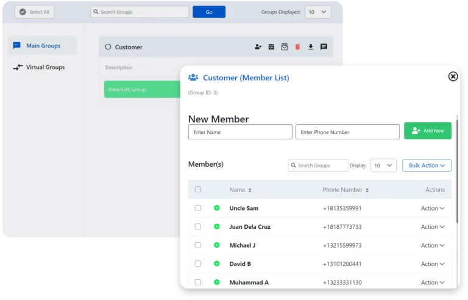Open the Groups Displayed dropdown

(317, 12)
